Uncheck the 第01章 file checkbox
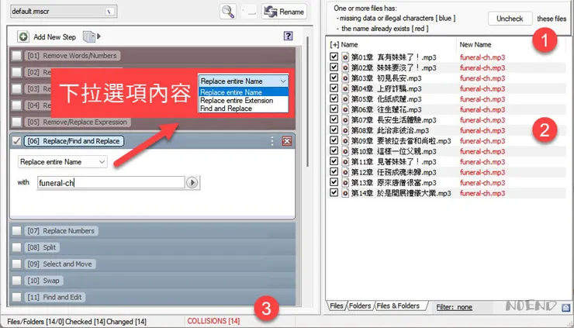Viewport: 574px width, 328px height. click(x=334, y=57)
